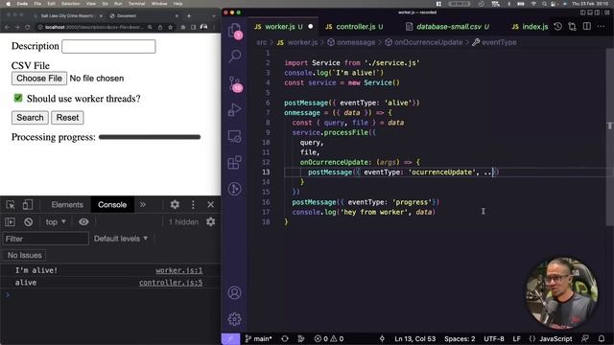Reload the browser page
This screenshot has width=614, height=345.
tap(28, 27)
